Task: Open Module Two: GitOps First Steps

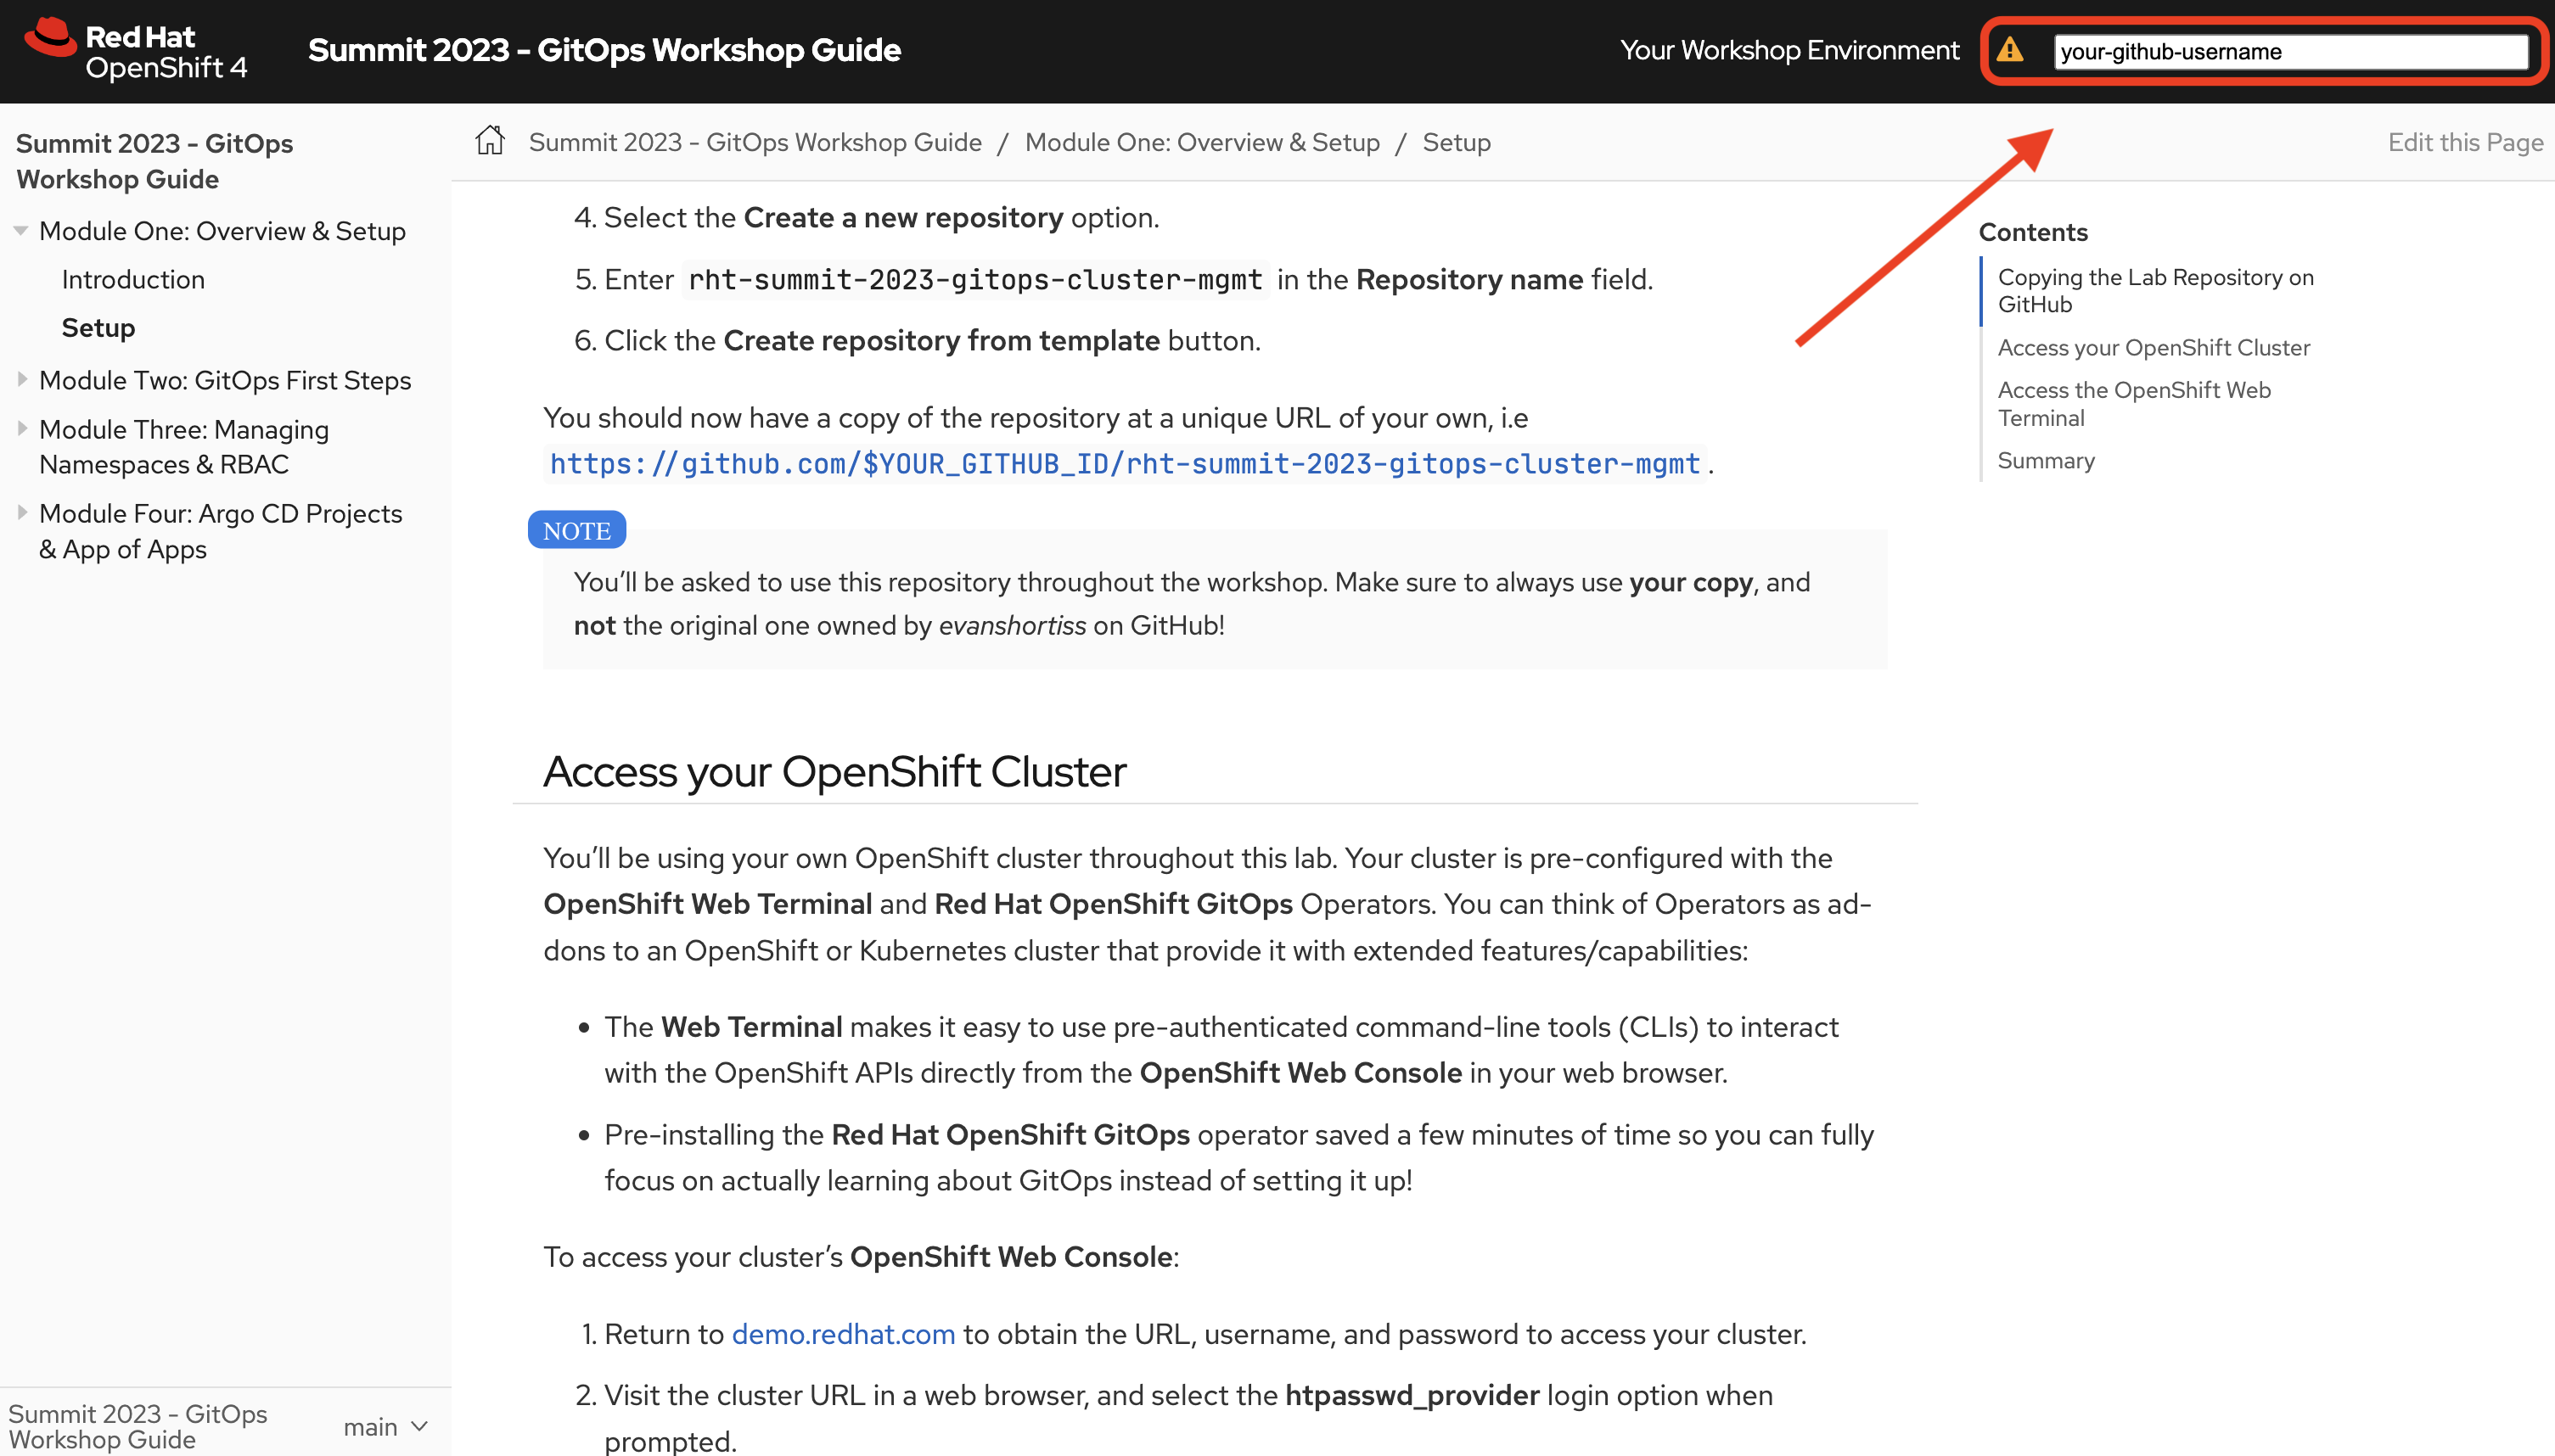Action: (x=225, y=380)
